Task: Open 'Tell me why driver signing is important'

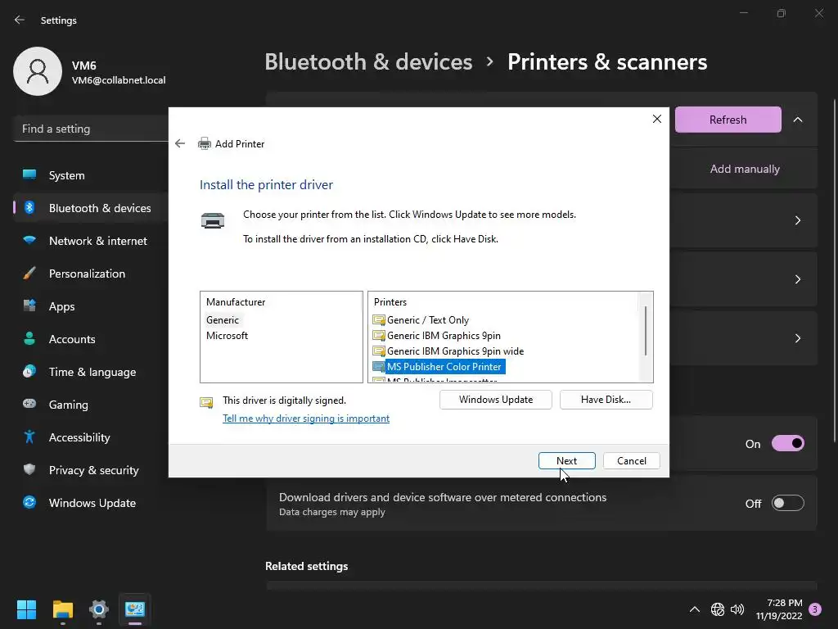Action: [x=306, y=419]
